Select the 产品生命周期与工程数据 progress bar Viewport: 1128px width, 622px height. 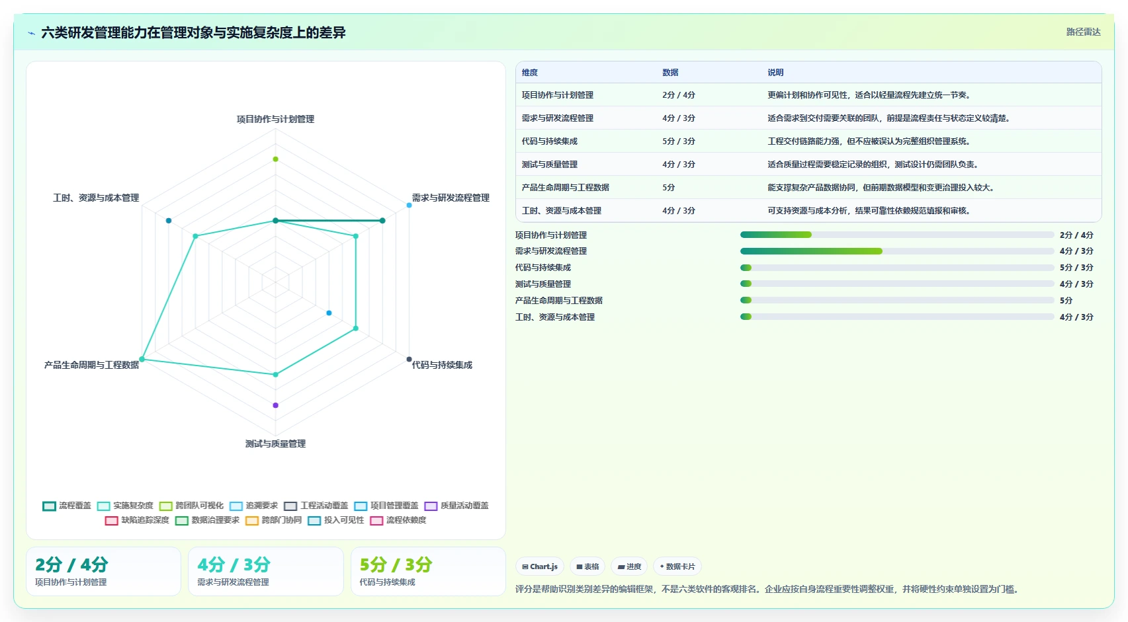tap(896, 301)
